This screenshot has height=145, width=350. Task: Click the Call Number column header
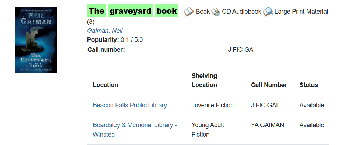(x=269, y=85)
